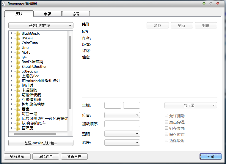Click the first 坐标 input field
The height and width of the screenshot is (164, 226).
tap(113, 105)
